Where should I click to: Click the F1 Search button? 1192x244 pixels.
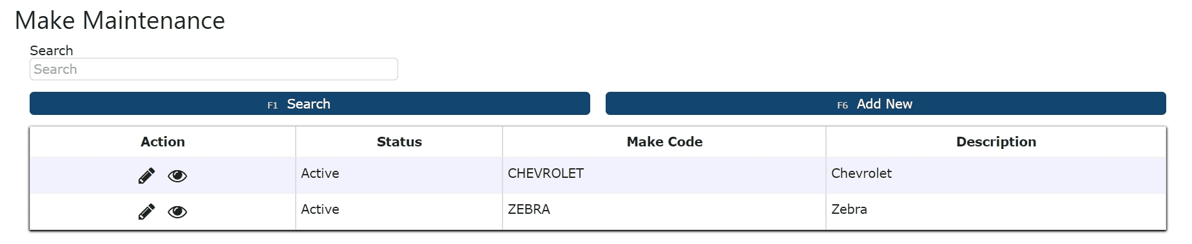pyautogui.click(x=310, y=103)
